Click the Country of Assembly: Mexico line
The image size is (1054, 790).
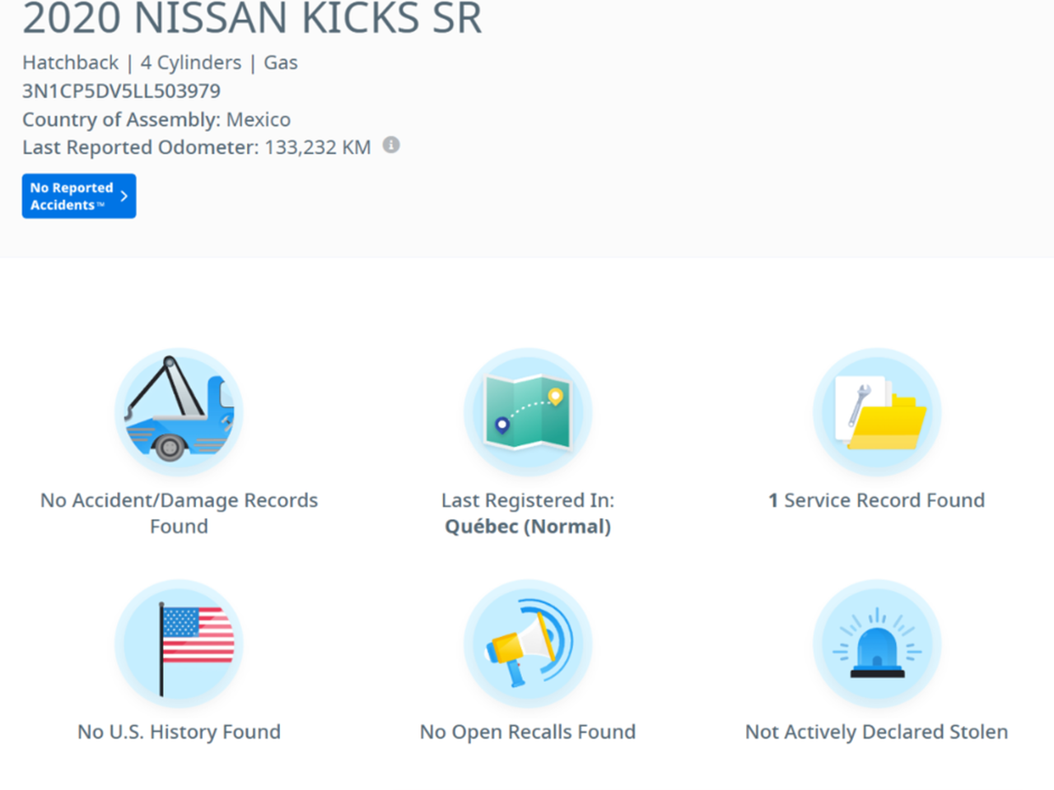pyautogui.click(x=156, y=119)
